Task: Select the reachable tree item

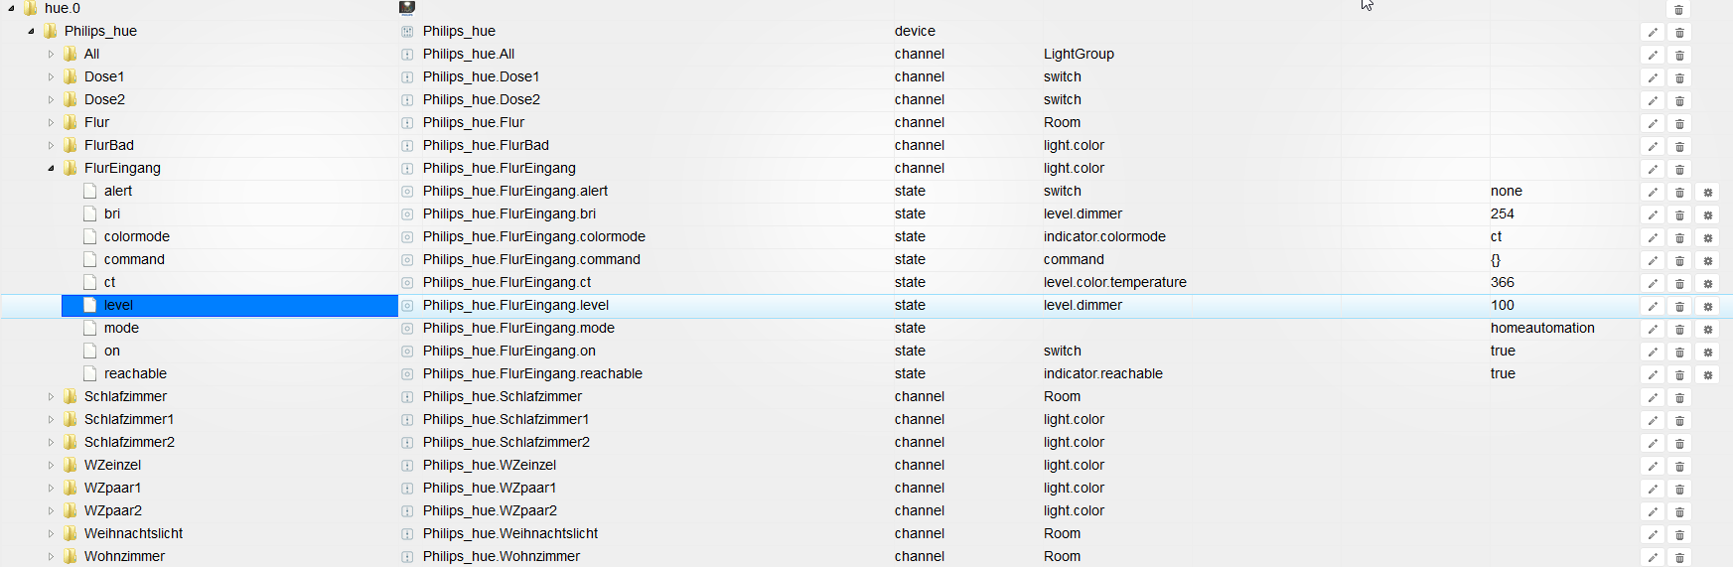Action: (x=135, y=373)
